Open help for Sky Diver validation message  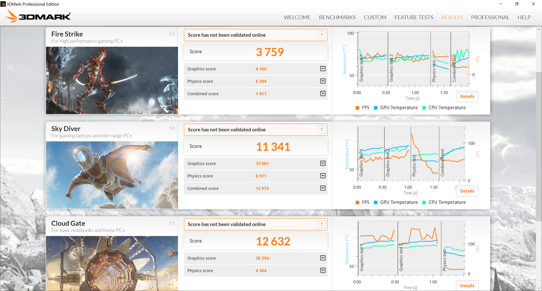(x=322, y=130)
